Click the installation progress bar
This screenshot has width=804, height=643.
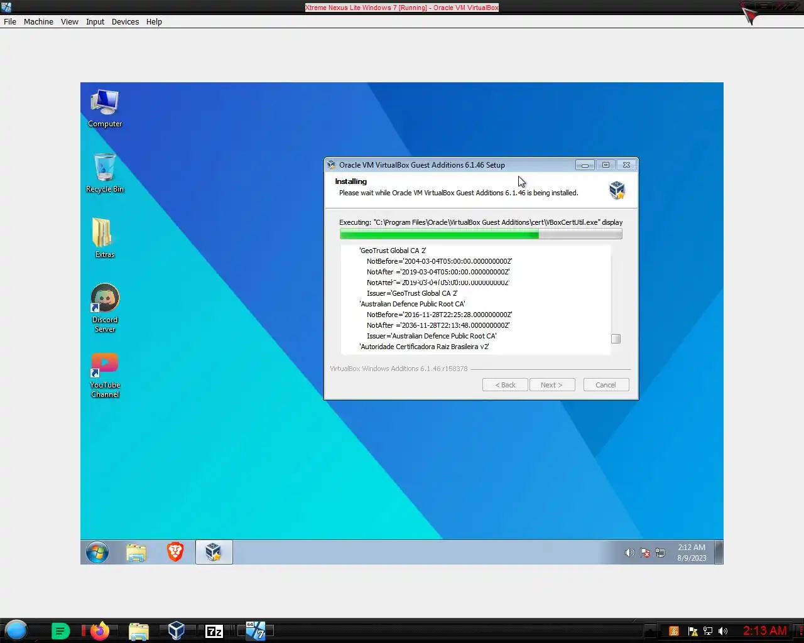coord(481,234)
